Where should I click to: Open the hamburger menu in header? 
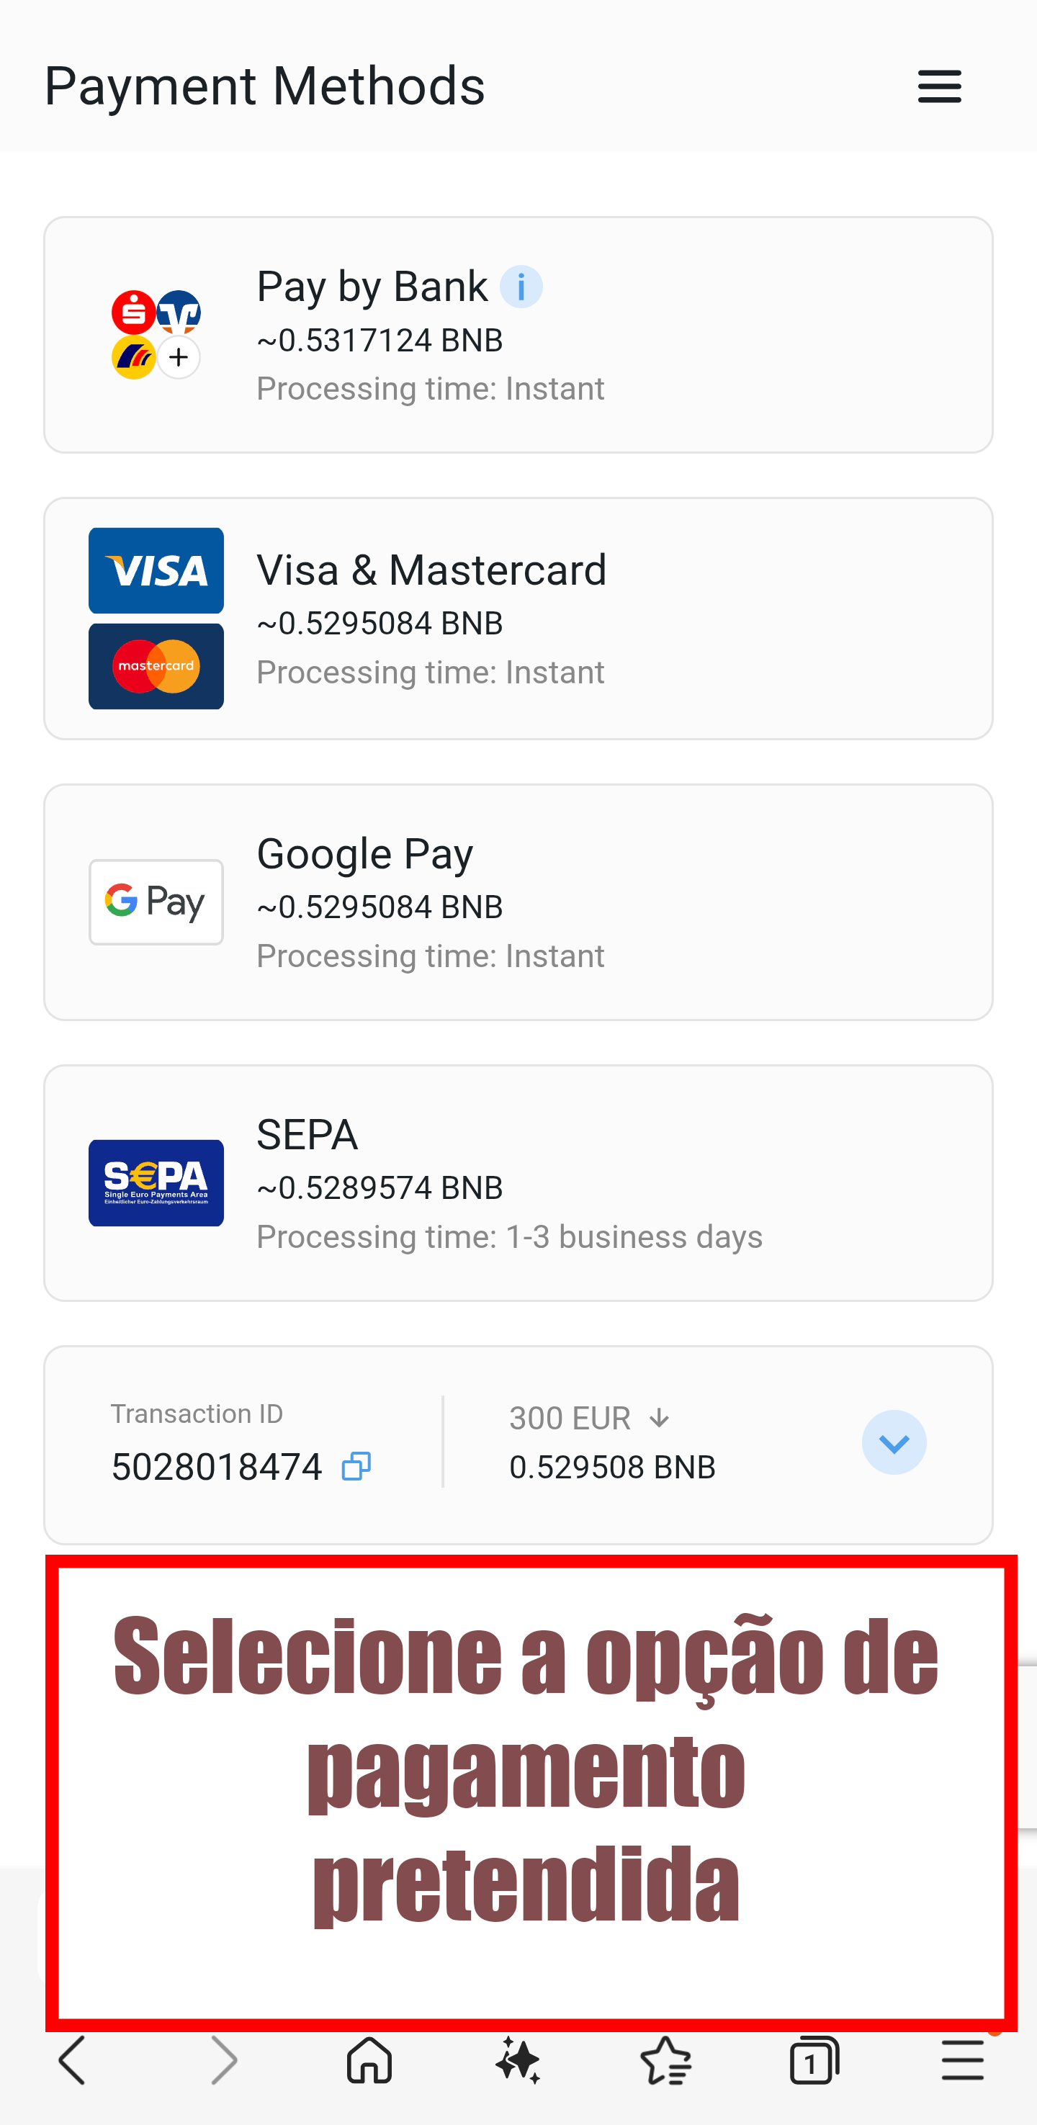tap(939, 86)
